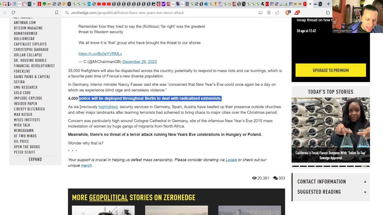The height and width of the screenshot is (215, 383).
Task: Open DOLLAR COLLAPSE sidebar link
Action: point(28,55)
